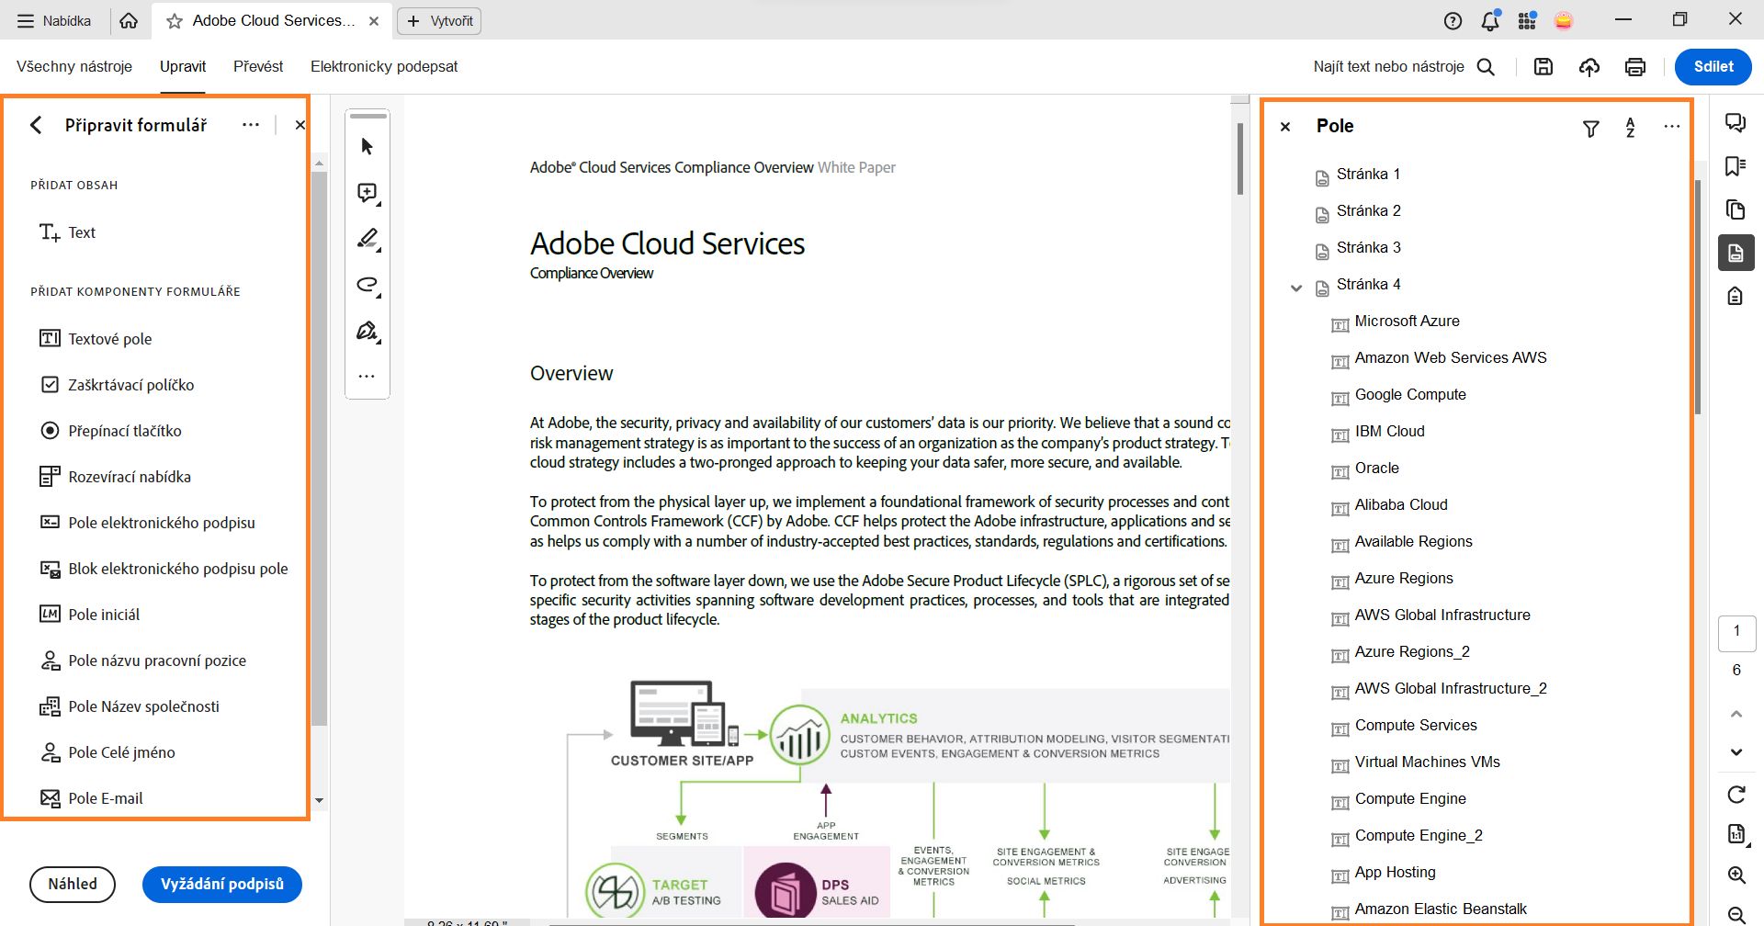The height and width of the screenshot is (926, 1764).
Task: Add Pole Celé jméno field
Action: point(107,752)
